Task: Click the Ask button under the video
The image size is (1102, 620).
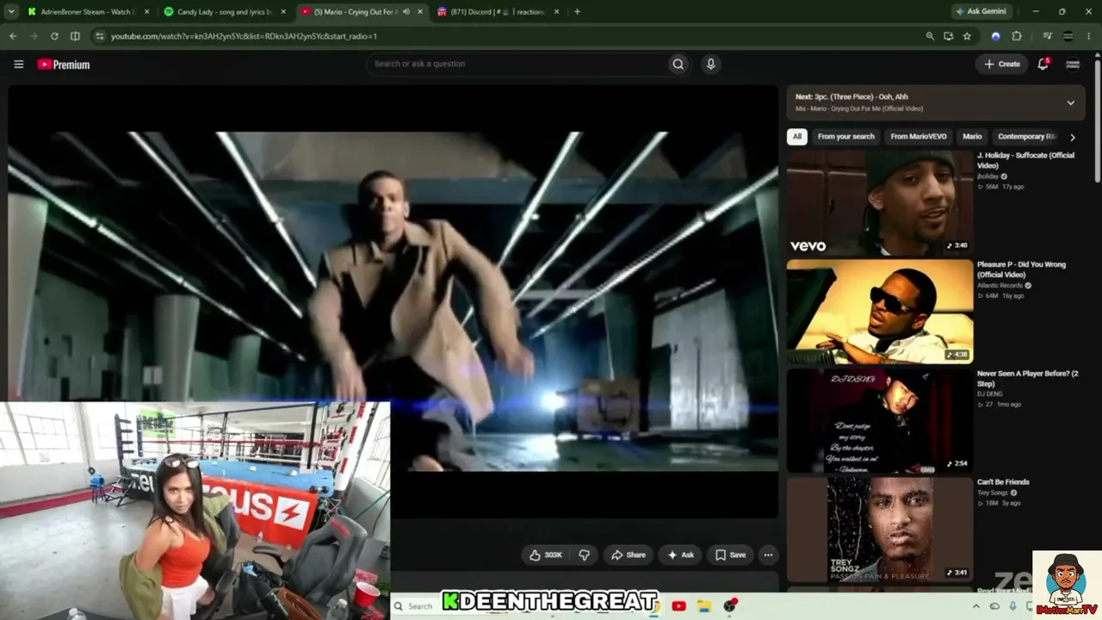Action: 681,555
